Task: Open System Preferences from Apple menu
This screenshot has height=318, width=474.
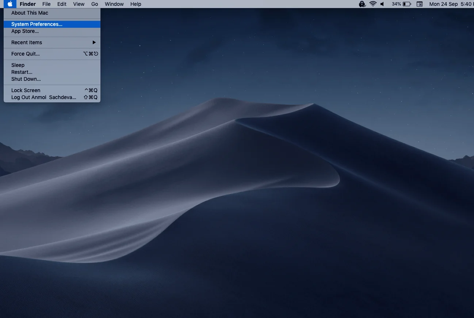Action: click(x=37, y=24)
